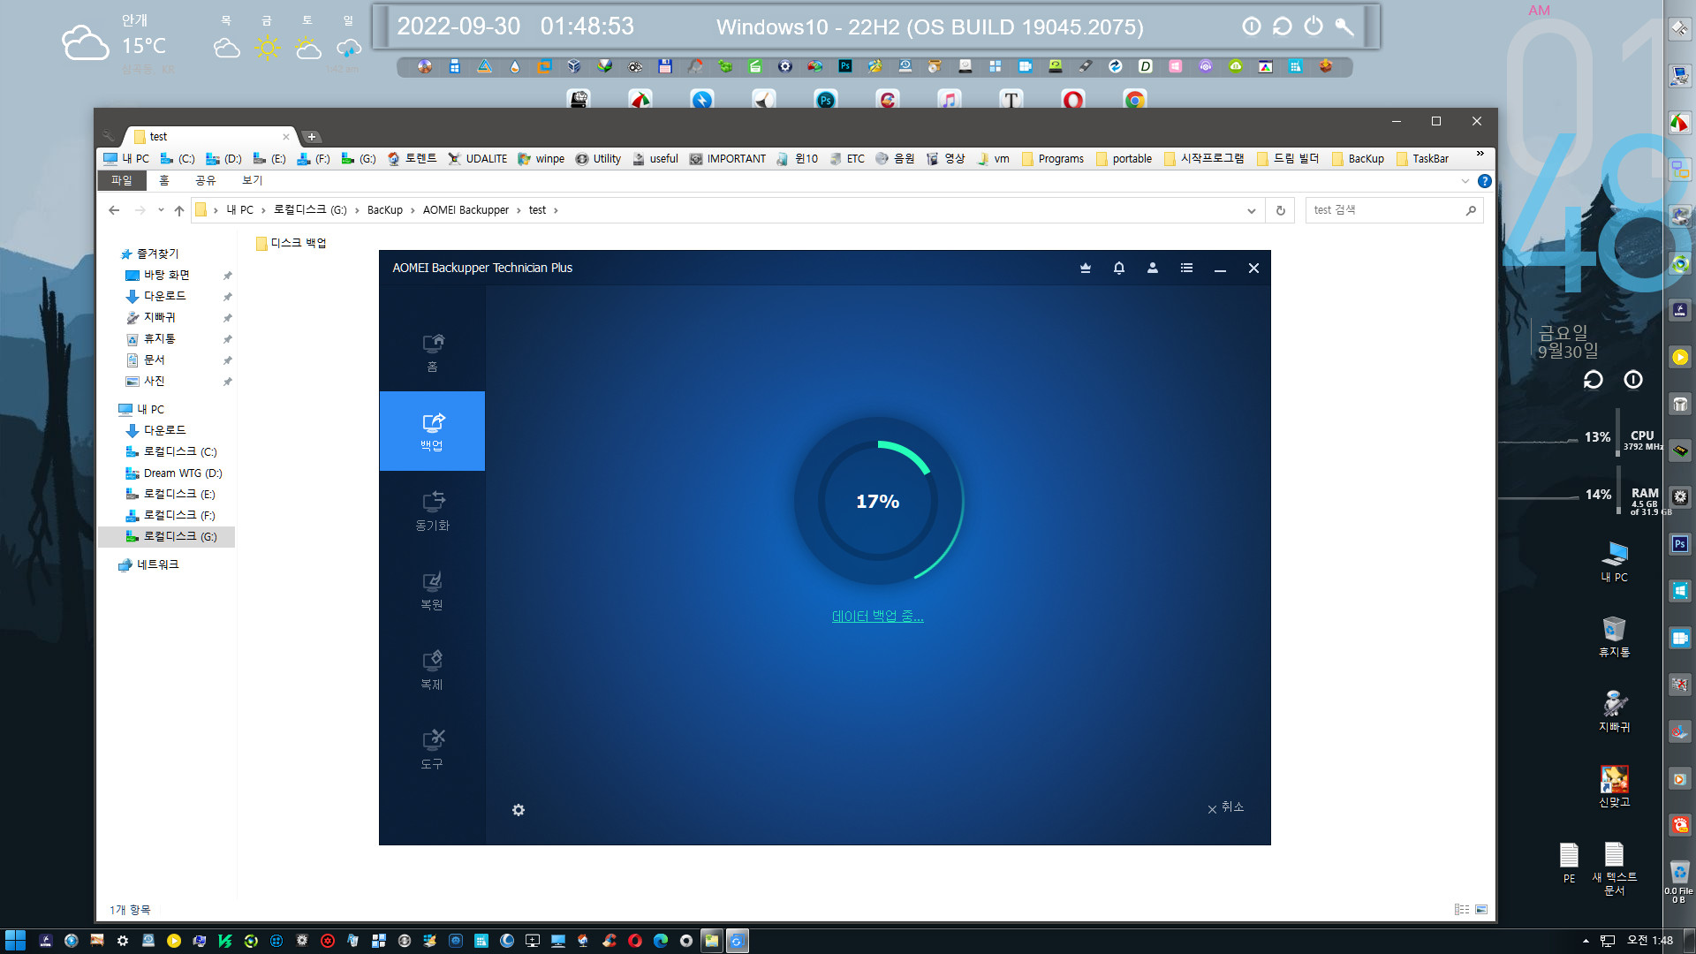Click the crown upgrade icon in AOMEI title bar
This screenshot has height=954, width=1696.
1086,268
